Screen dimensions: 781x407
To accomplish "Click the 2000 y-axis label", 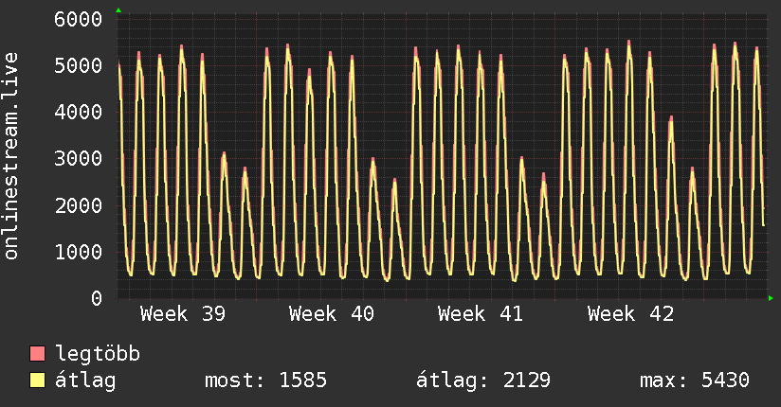I will click(x=79, y=205).
